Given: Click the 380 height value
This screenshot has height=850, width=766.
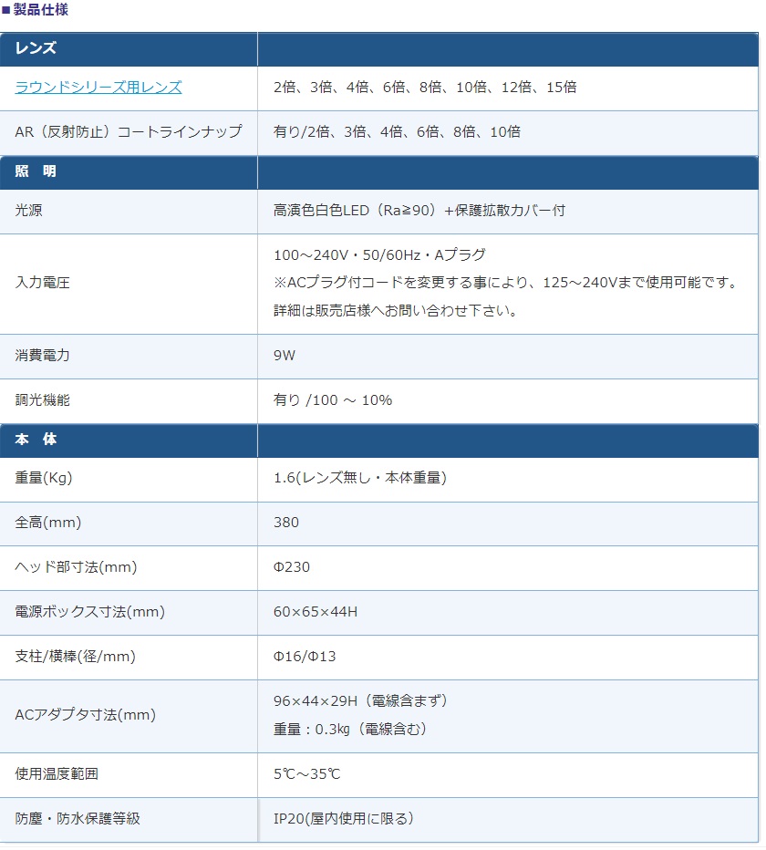Looking at the screenshot, I should click(286, 523).
